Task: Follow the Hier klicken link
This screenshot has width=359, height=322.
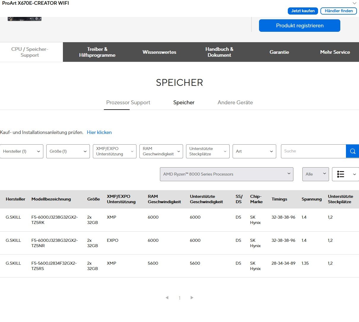Action: 99,132
